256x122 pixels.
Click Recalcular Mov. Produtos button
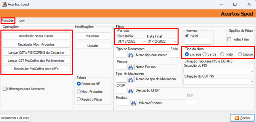36,44
